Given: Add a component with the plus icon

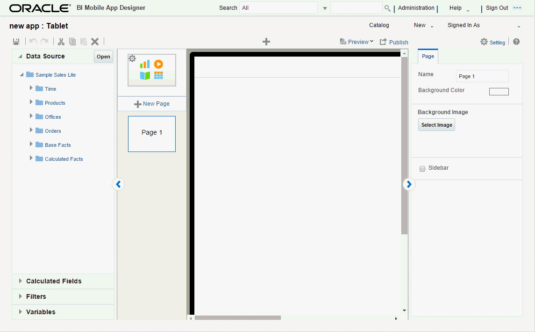Looking at the screenshot, I should coord(266,41).
